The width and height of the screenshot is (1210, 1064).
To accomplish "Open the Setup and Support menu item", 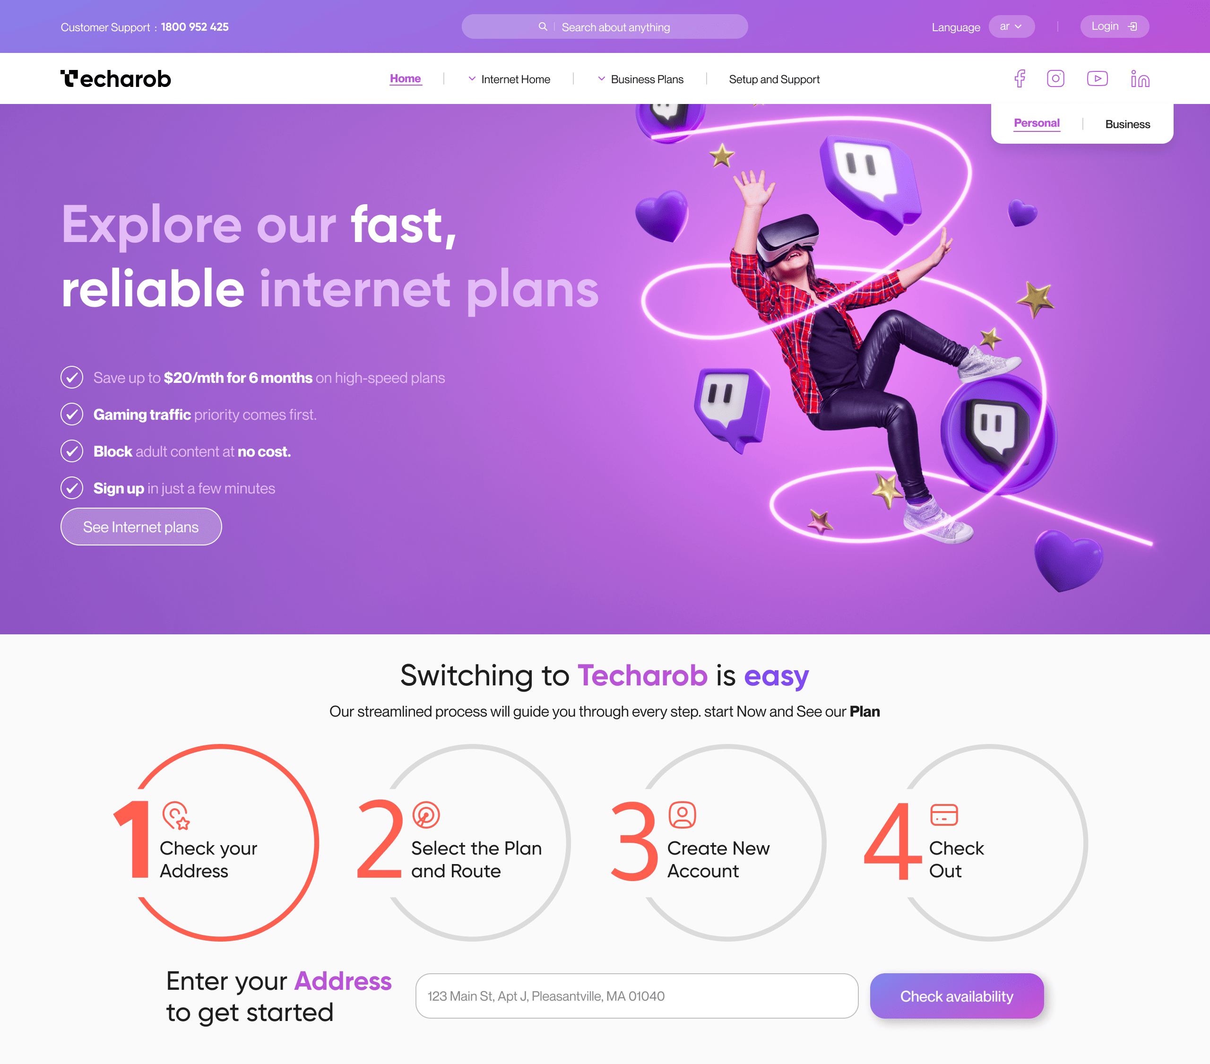I will tap(774, 79).
